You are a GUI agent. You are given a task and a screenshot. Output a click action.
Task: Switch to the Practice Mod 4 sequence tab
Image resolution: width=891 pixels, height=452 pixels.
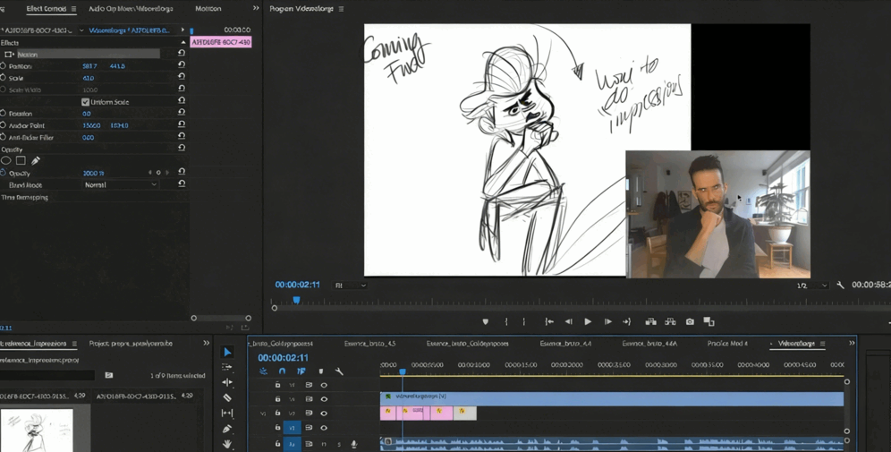point(726,344)
